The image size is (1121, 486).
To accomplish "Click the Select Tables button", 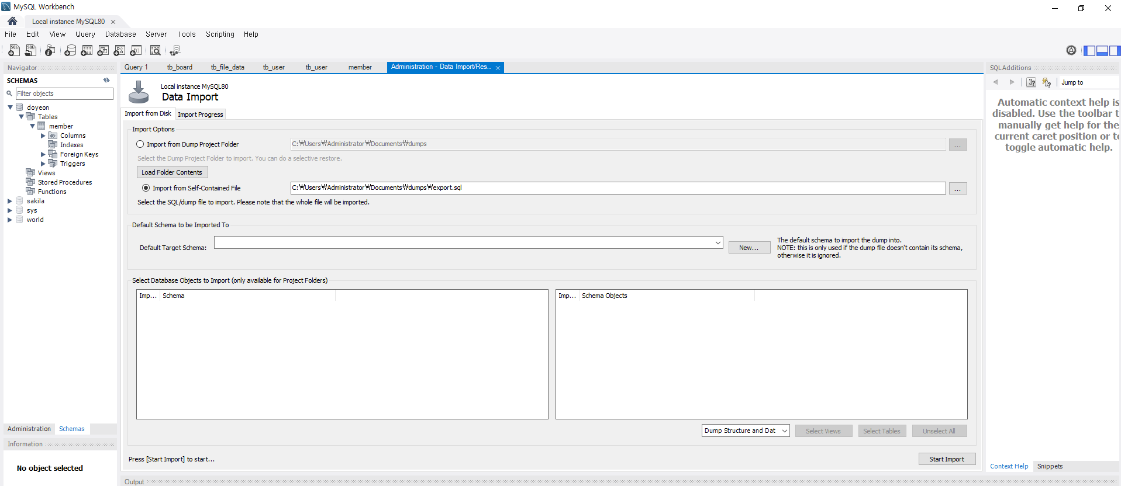I will tap(882, 431).
